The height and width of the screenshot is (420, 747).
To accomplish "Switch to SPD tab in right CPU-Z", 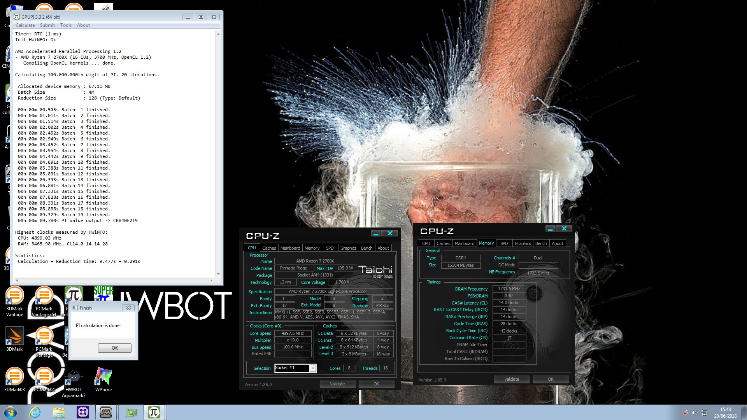I will tap(504, 243).
